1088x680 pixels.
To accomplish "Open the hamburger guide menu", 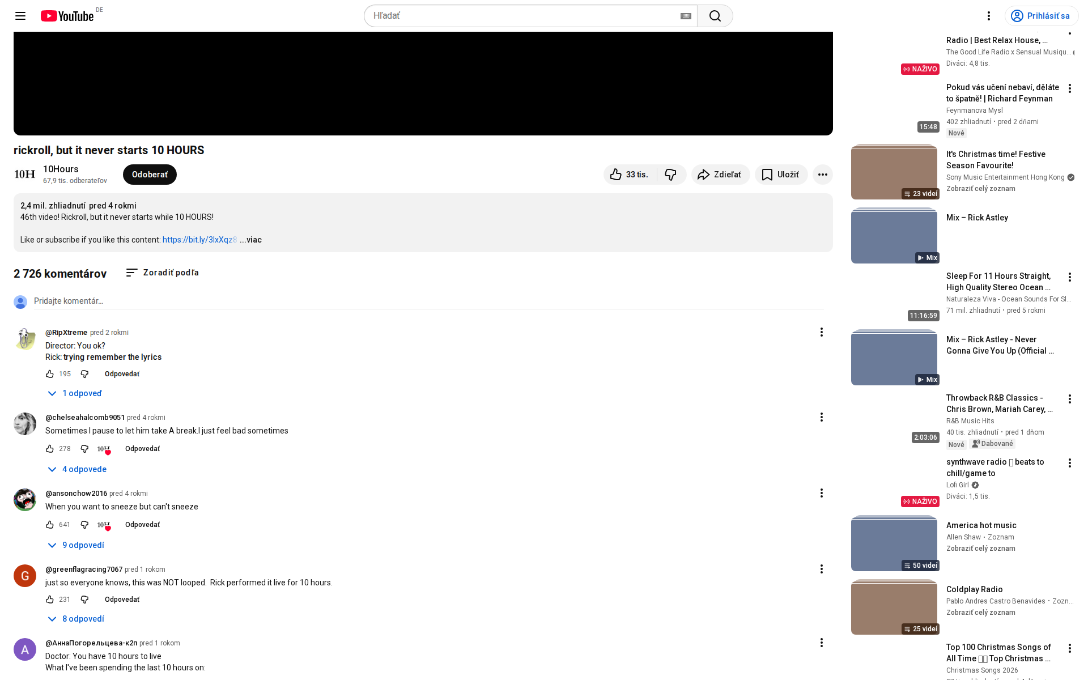I will click(x=20, y=16).
